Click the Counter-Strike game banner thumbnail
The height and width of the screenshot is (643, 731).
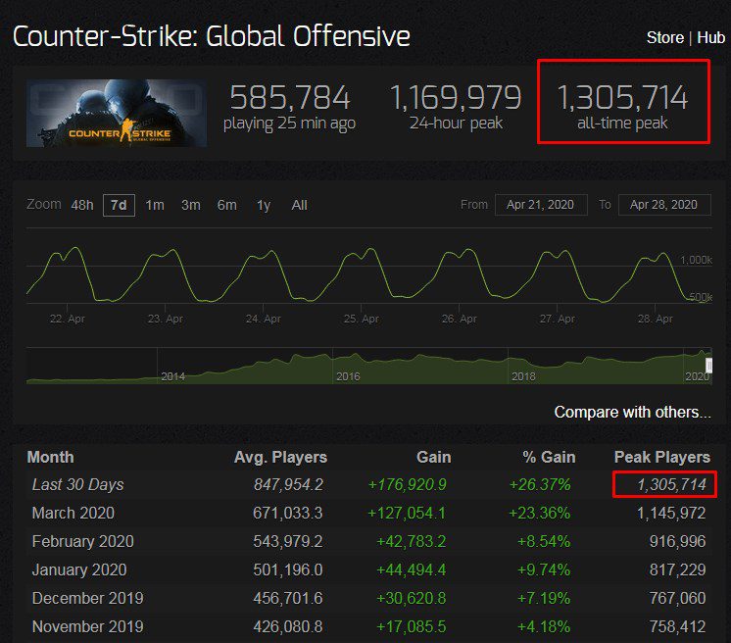(117, 113)
